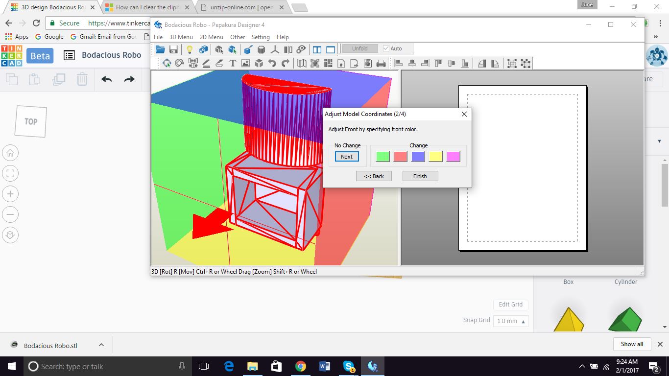Click the eye link view icon in top toolbar
Viewport: 669px width, 376px height.
pyautogui.click(x=301, y=49)
